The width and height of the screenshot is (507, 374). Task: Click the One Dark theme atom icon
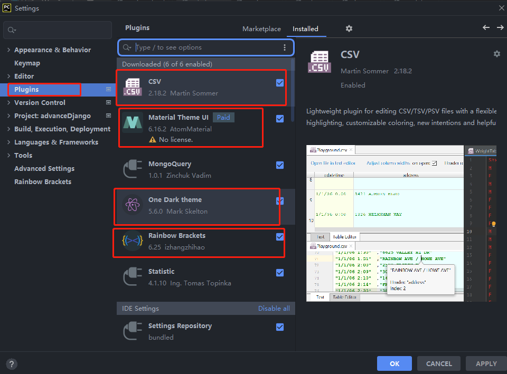(133, 205)
